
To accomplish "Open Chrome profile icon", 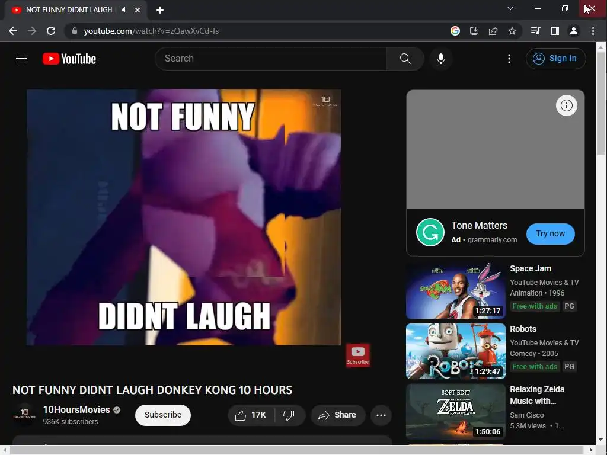I will (574, 31).
